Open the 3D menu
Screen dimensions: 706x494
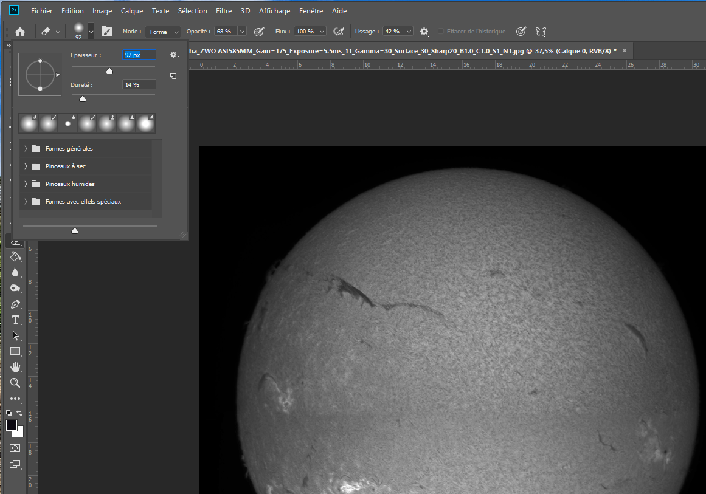[x=246, y=11]
